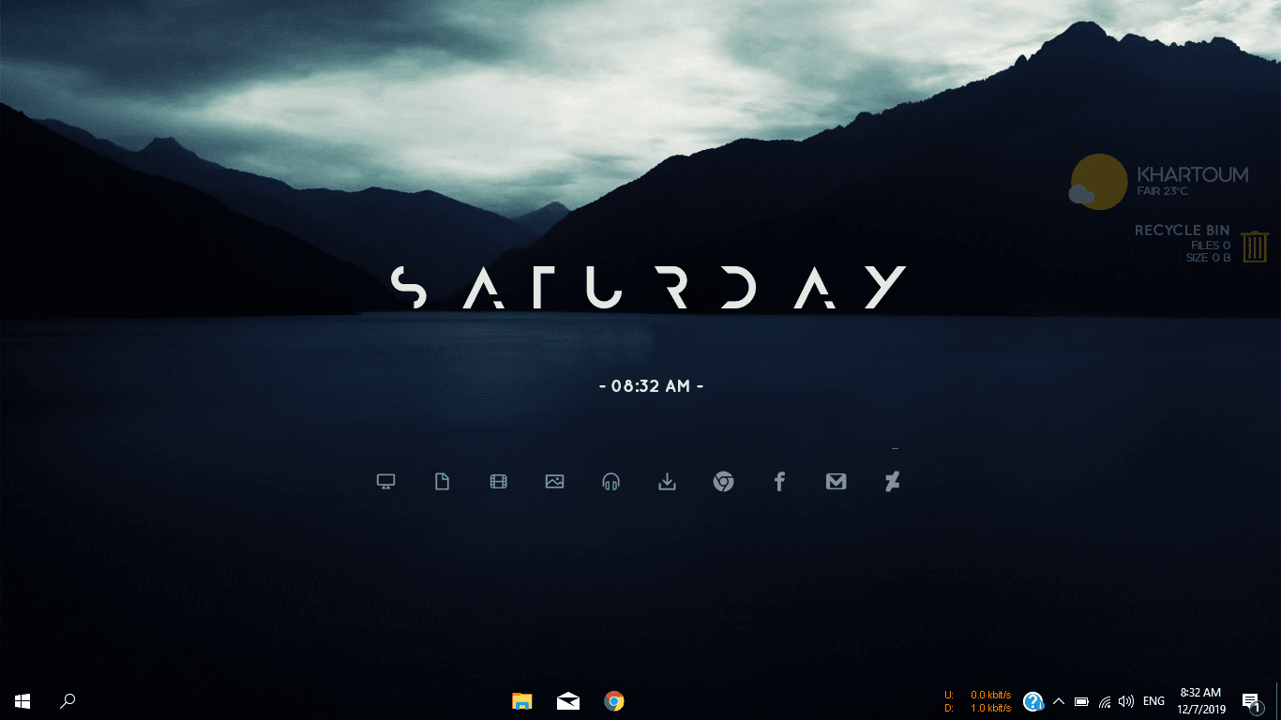Open File Explorer from the taskbar

(x=522, y=701)
